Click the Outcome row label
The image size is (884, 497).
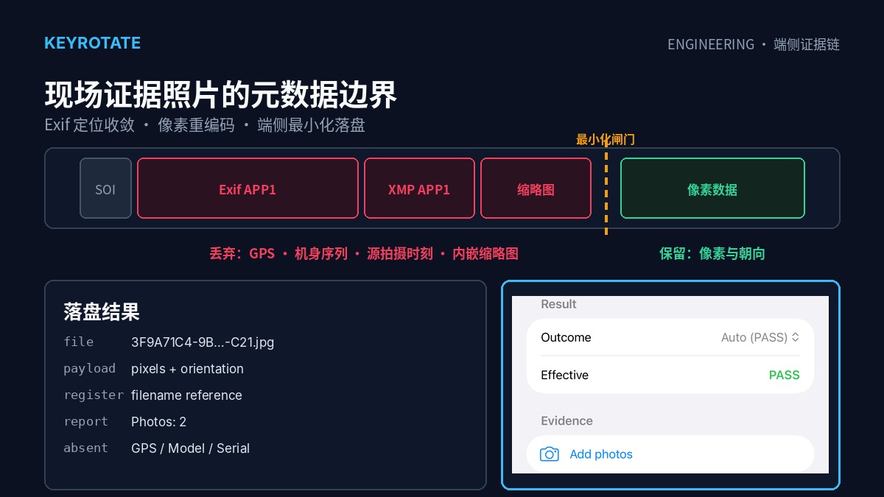coord(566,337)
